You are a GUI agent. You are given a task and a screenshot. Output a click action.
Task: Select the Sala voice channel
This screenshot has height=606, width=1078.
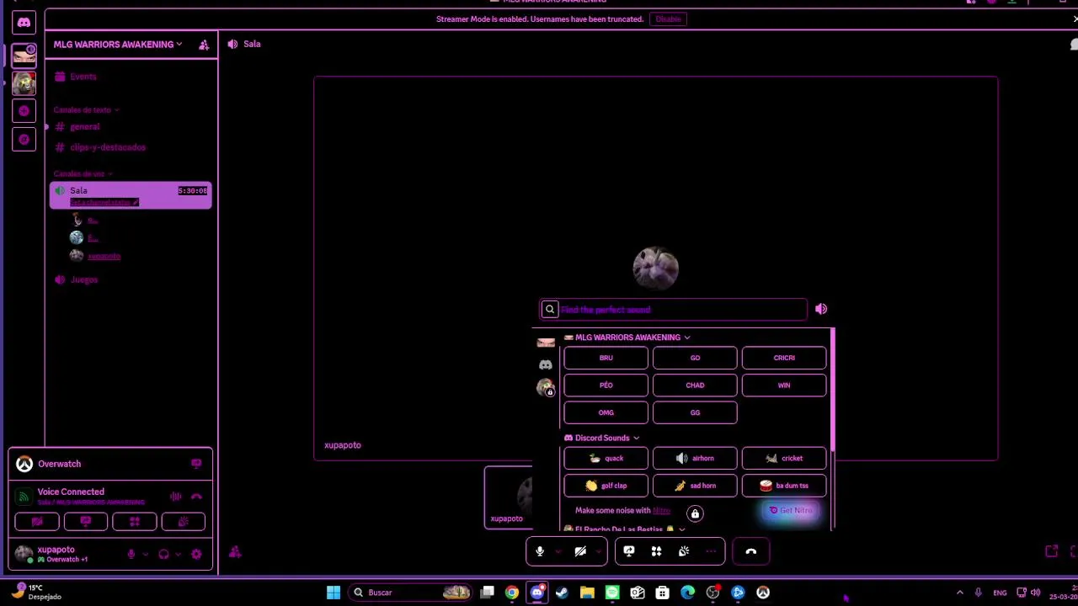click(131, 195)
